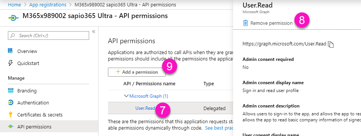This screenshot has width=361, height=136.
Task: Copy the User.Read graph URL
Action: (331, 44)
